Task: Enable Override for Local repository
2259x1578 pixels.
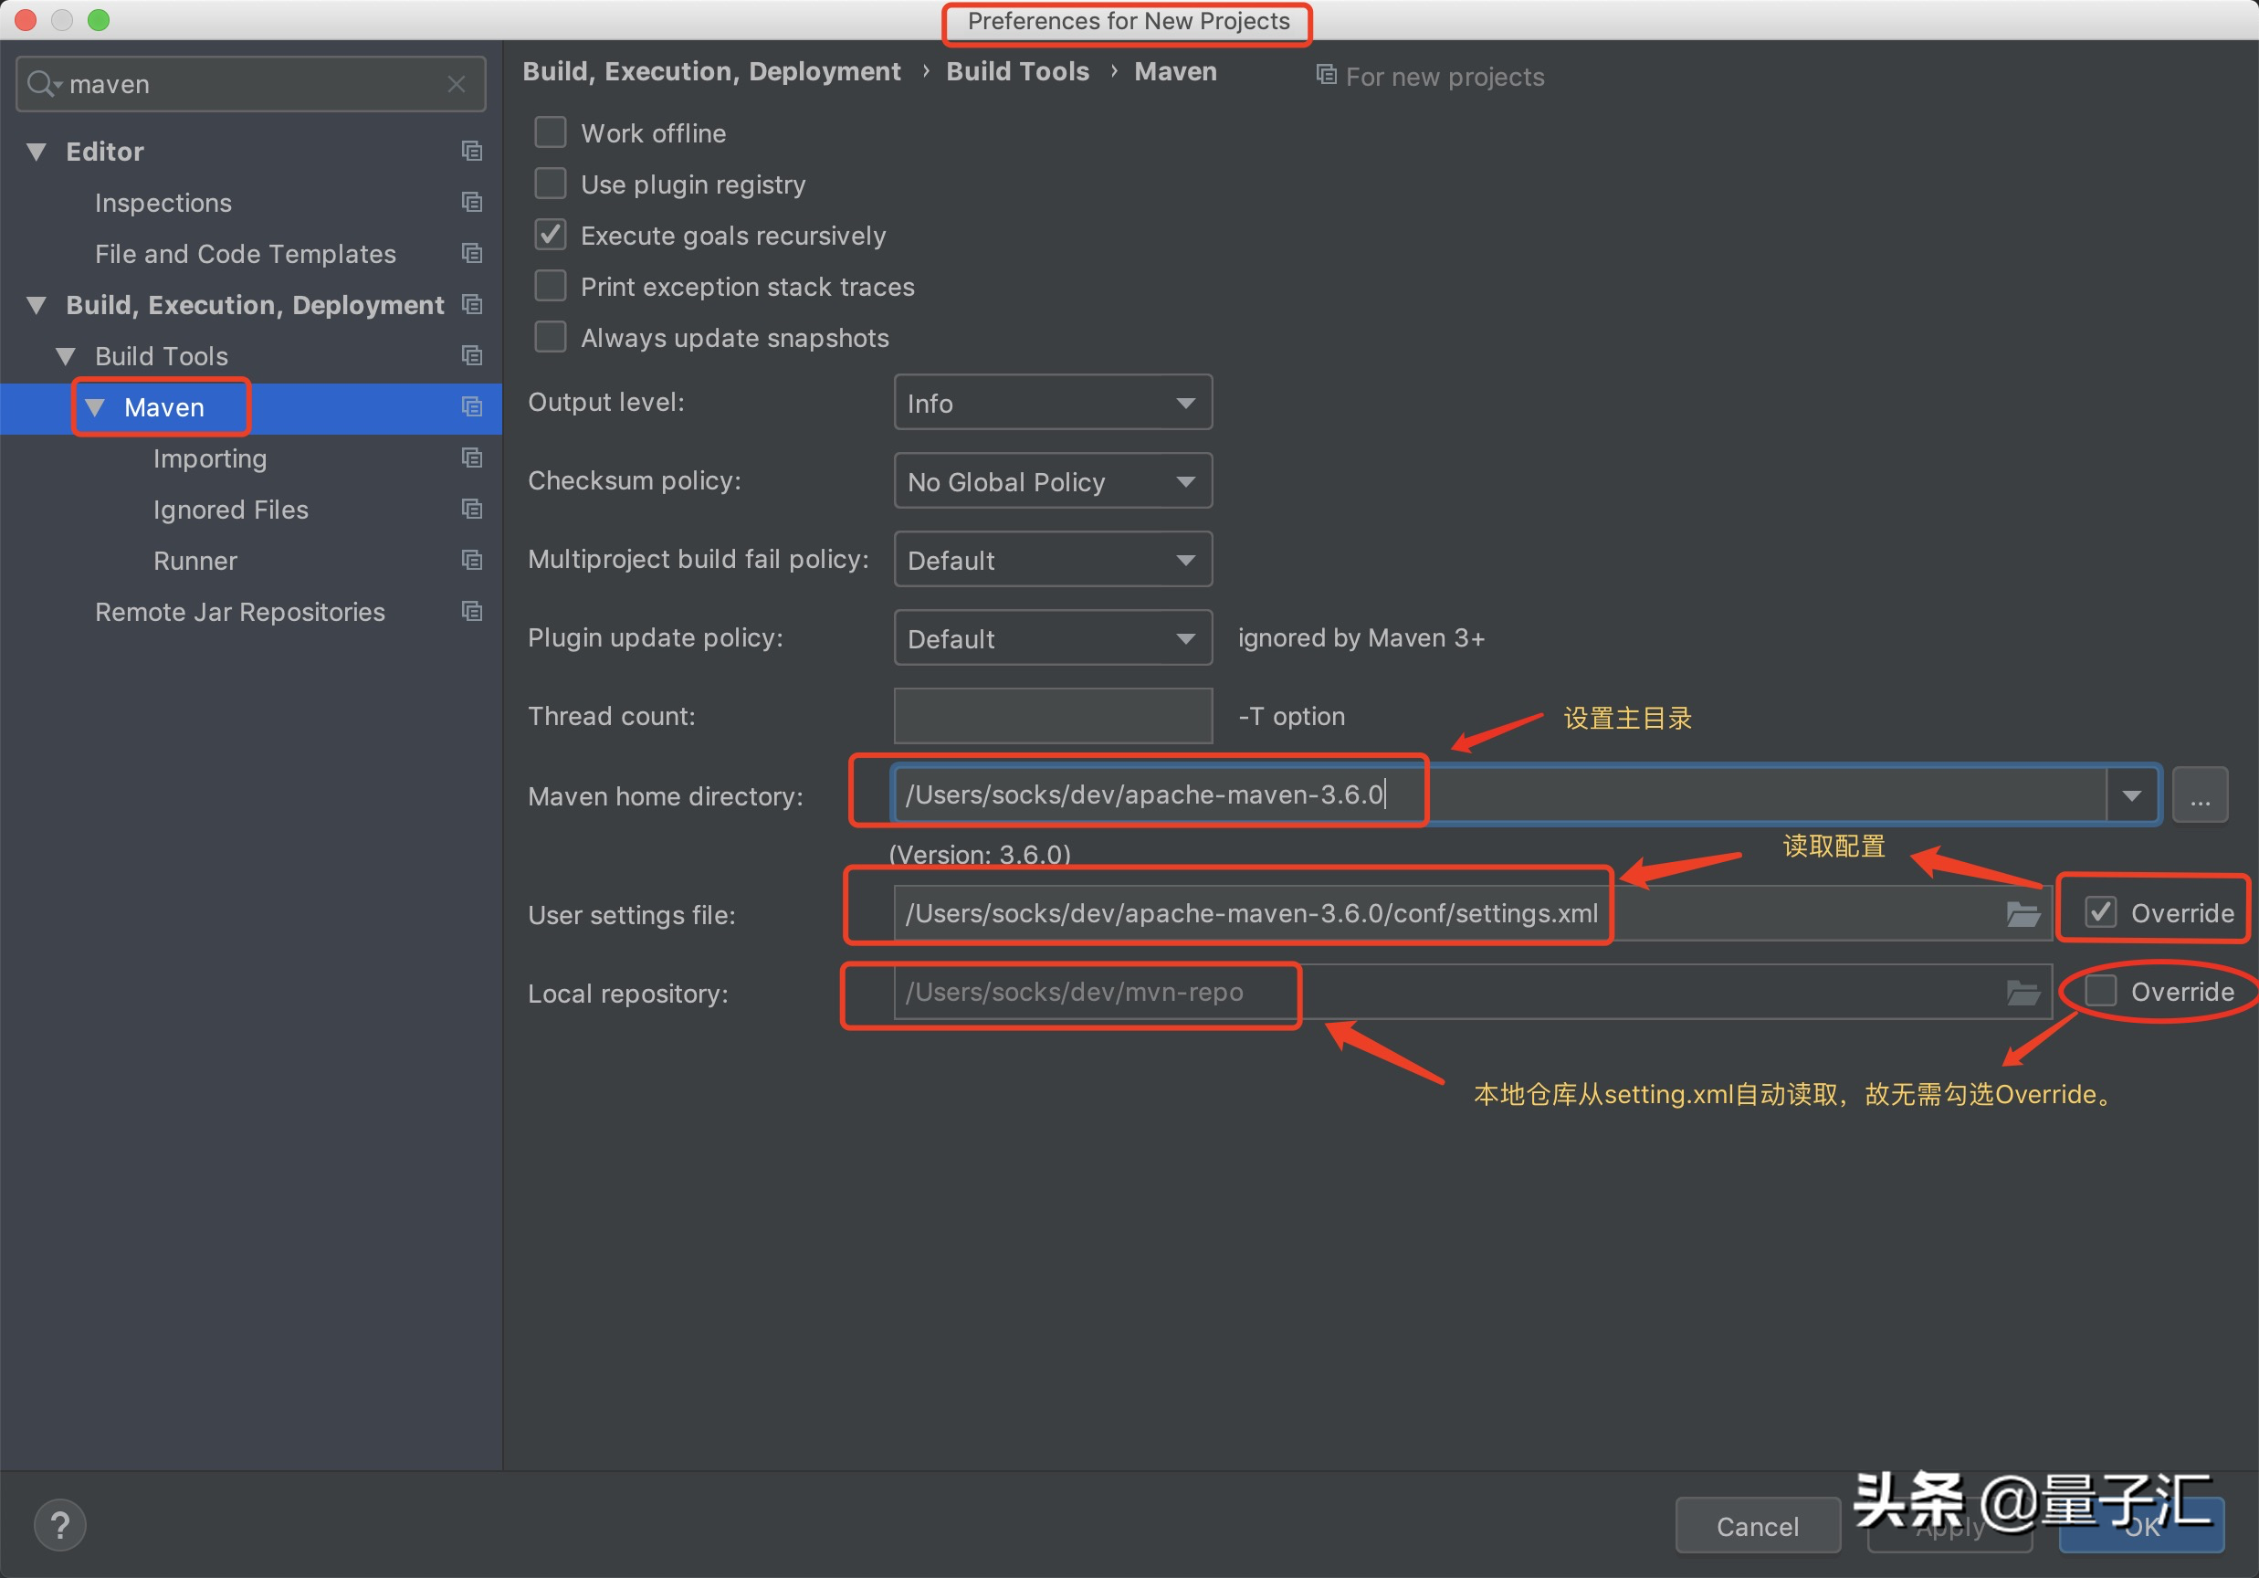Action: click(x=2102, y=991)
